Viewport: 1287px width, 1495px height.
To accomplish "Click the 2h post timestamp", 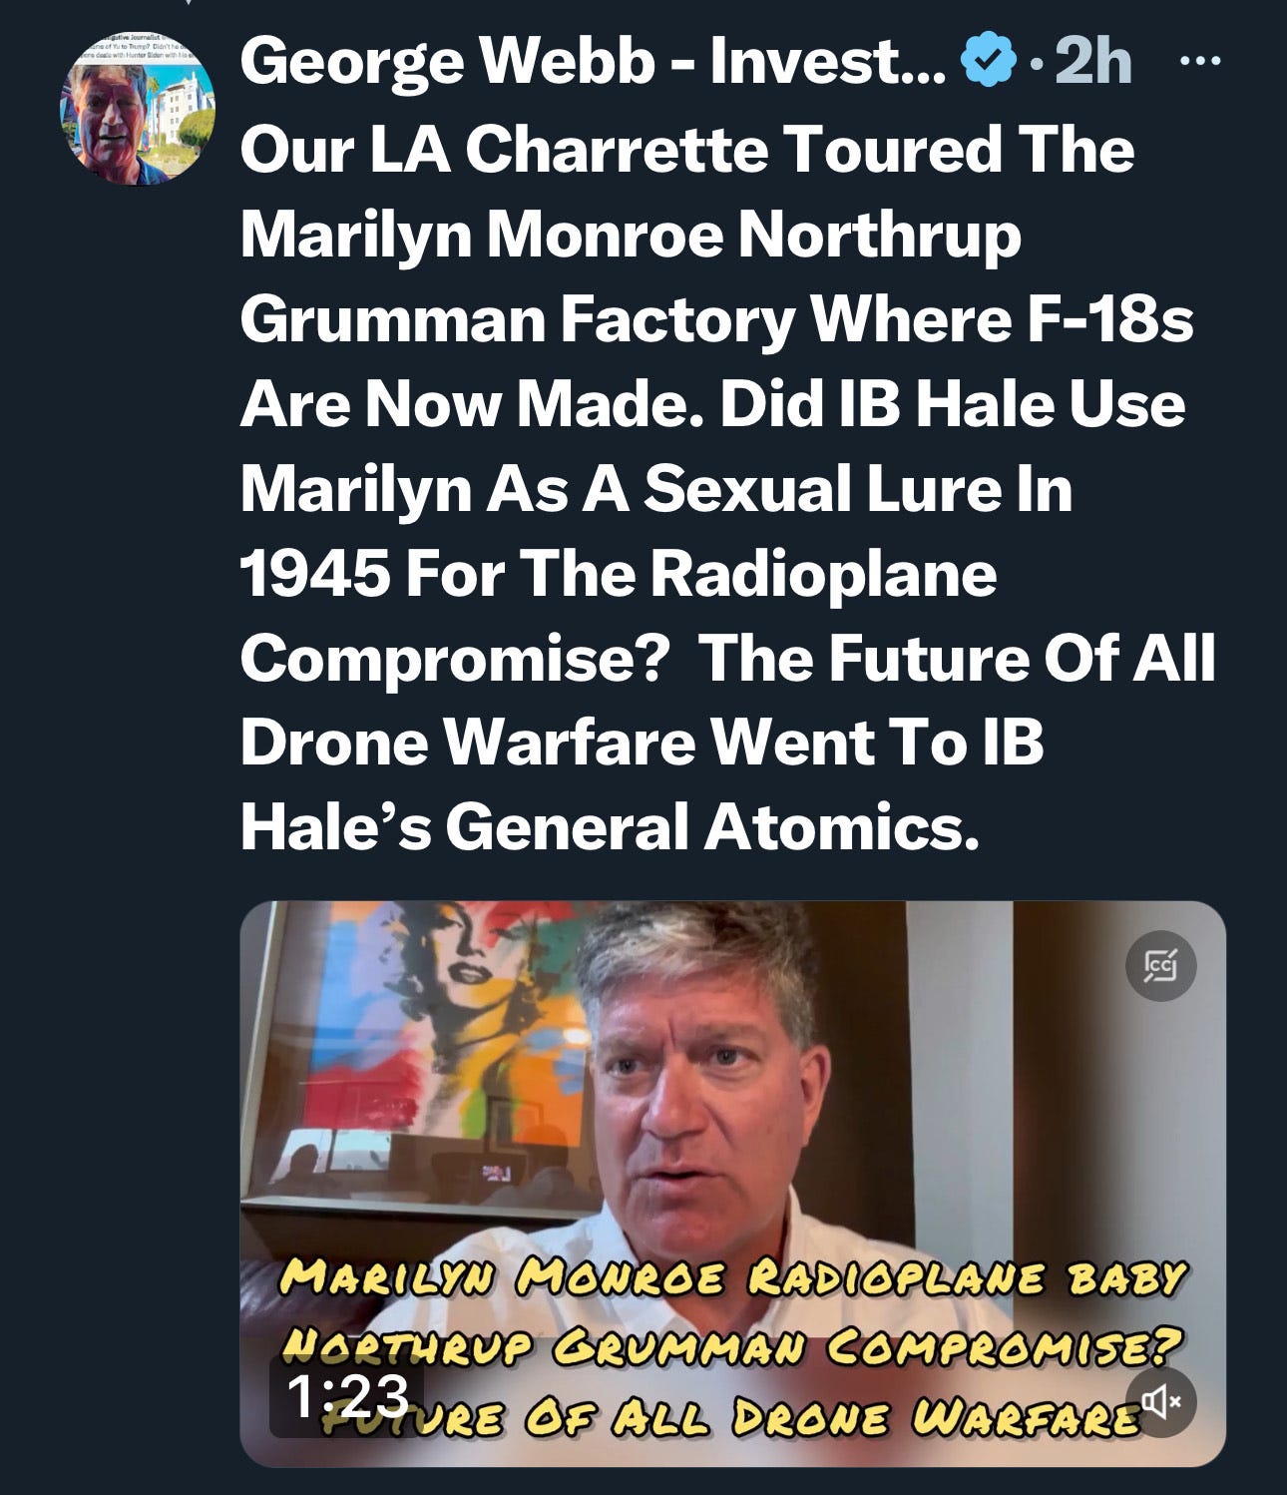I will pyautogui.click(x=1092, y=63).
